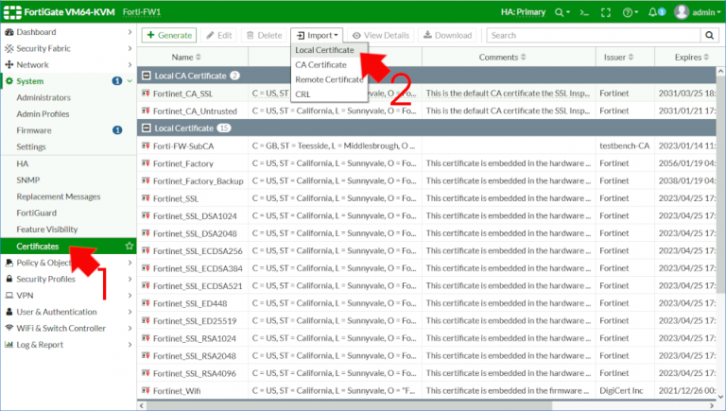Select the Fortinet_SSL_RSA2048 row name

tap(195, 356)
